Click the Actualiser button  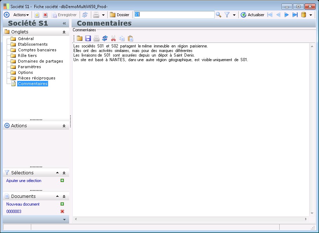[x=253, y=15]
